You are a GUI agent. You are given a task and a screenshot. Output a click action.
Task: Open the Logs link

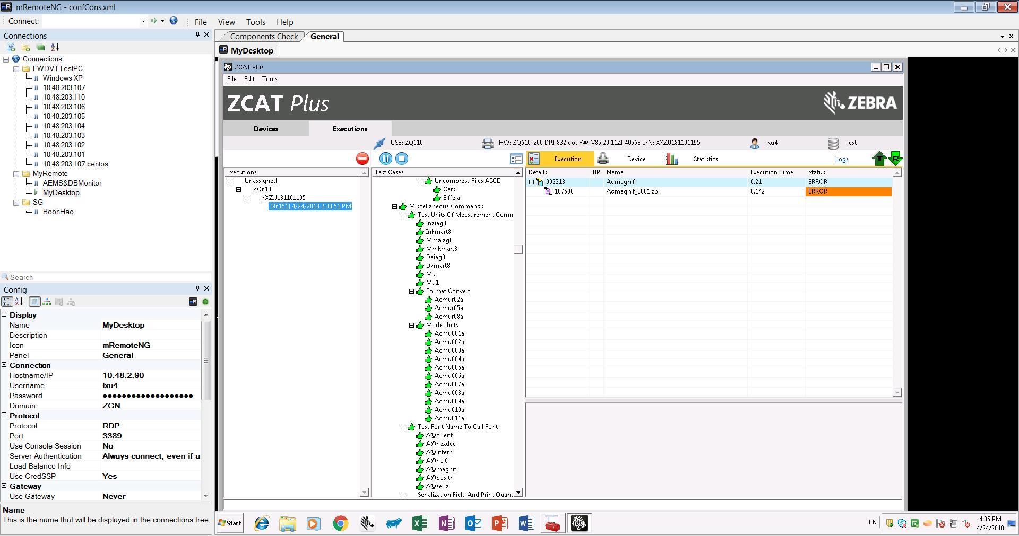[842, 159]
